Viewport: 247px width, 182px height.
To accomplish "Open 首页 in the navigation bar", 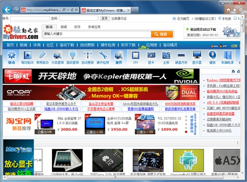I will coord(10,45).
